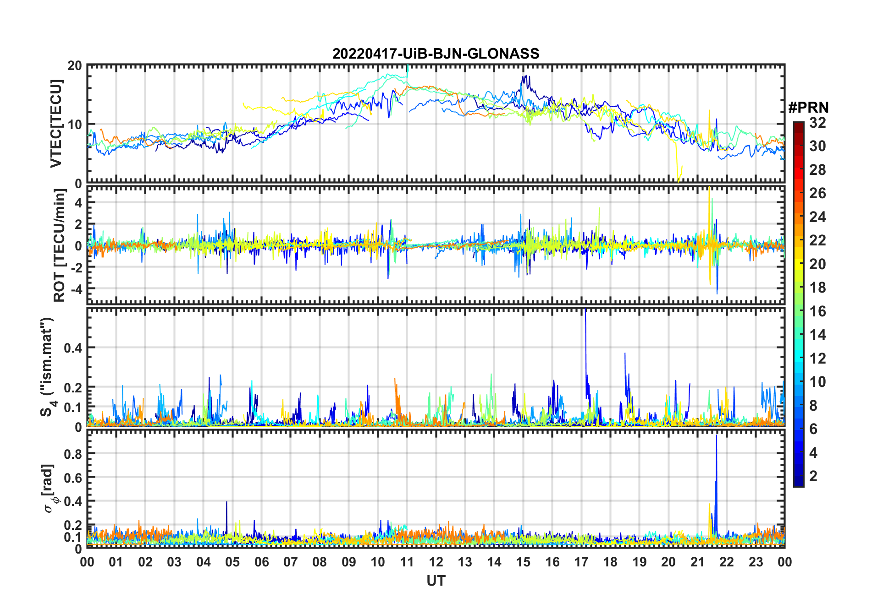
Task: Click the dark red top of the PRN colorbar
Action: 799,125
